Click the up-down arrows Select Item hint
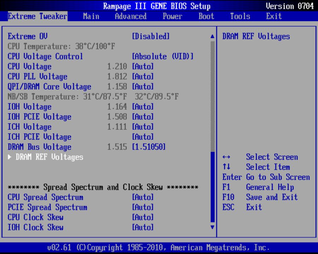This screenshot has width=318, height=254. tap(256, 167)
